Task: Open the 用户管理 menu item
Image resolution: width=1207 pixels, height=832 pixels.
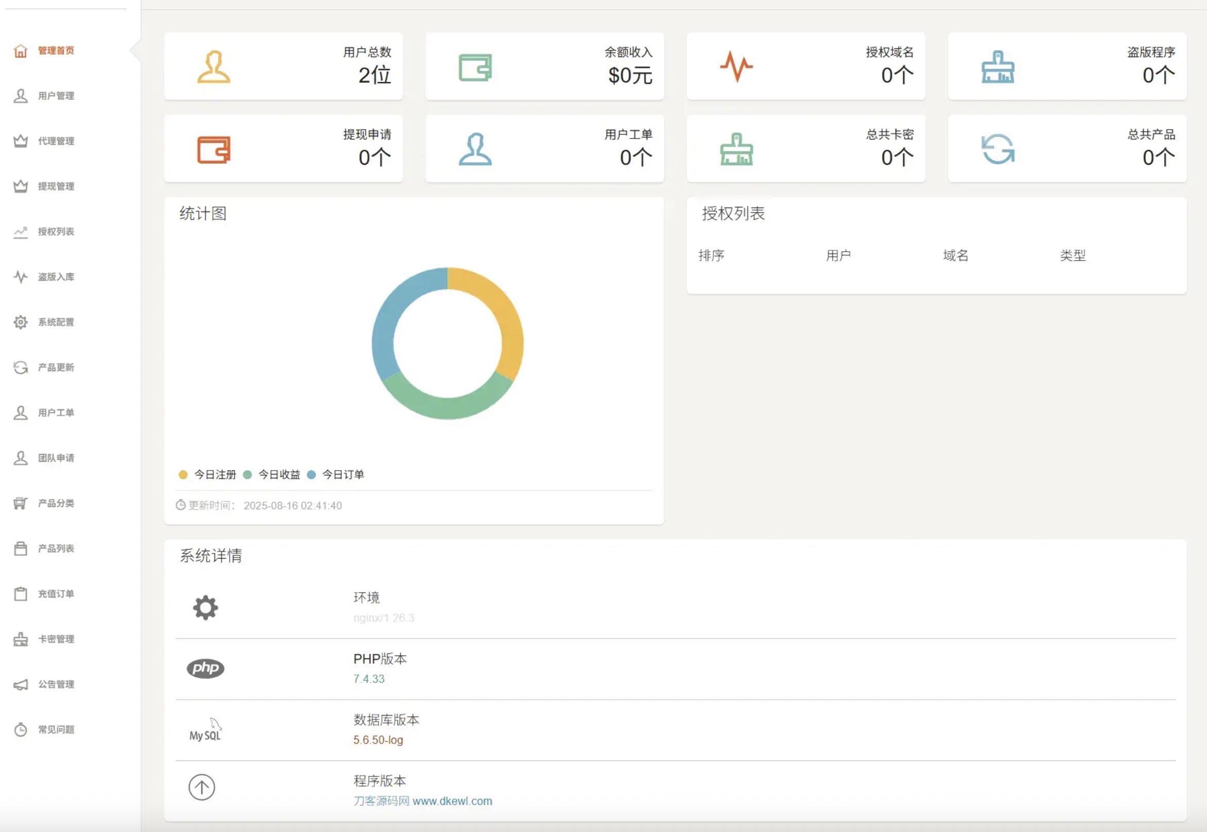Action: 56,96
